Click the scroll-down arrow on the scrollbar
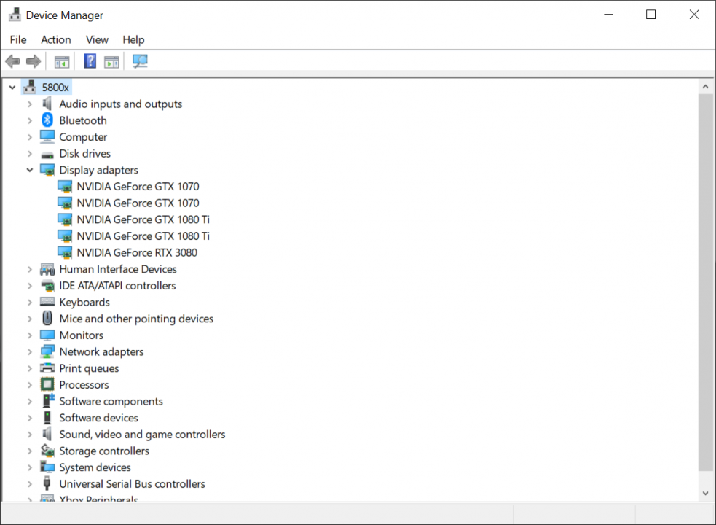 click(x=705, y=492)
